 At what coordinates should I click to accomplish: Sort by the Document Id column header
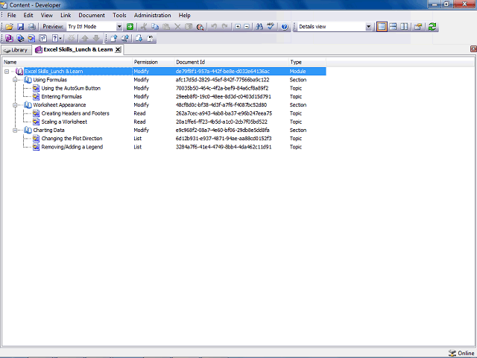(231, 62)
